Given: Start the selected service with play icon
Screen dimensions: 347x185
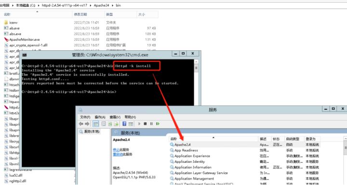Looking at the screenshot, I should [x=139, y=124].
